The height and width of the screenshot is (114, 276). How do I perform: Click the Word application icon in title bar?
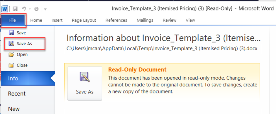coord(5,9)
